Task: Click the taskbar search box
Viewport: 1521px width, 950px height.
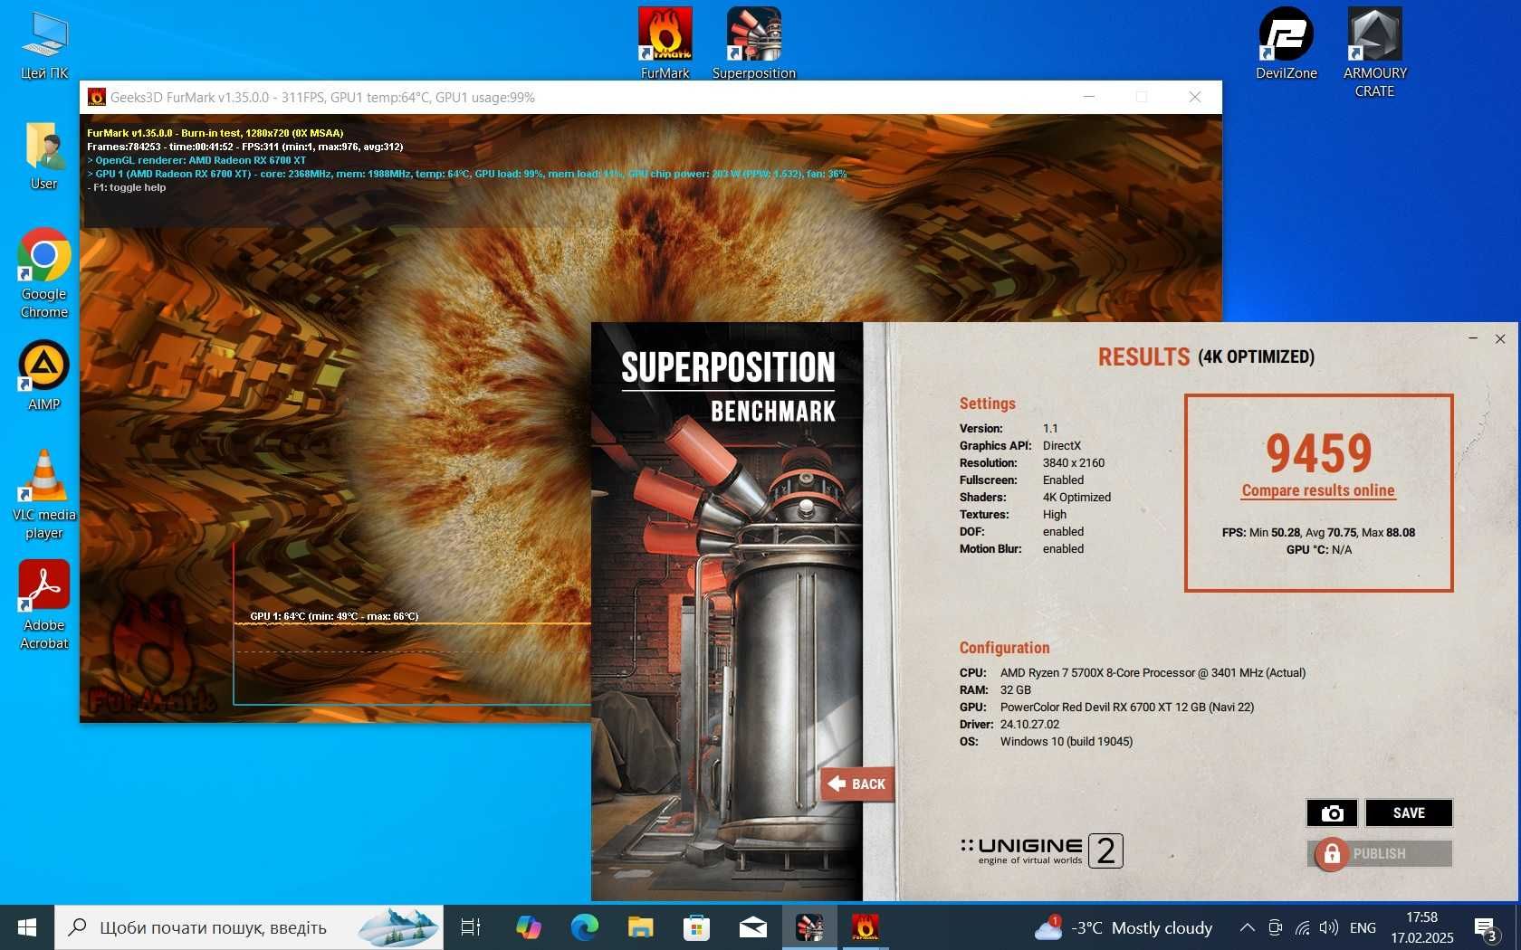Action: click(249, 927)
